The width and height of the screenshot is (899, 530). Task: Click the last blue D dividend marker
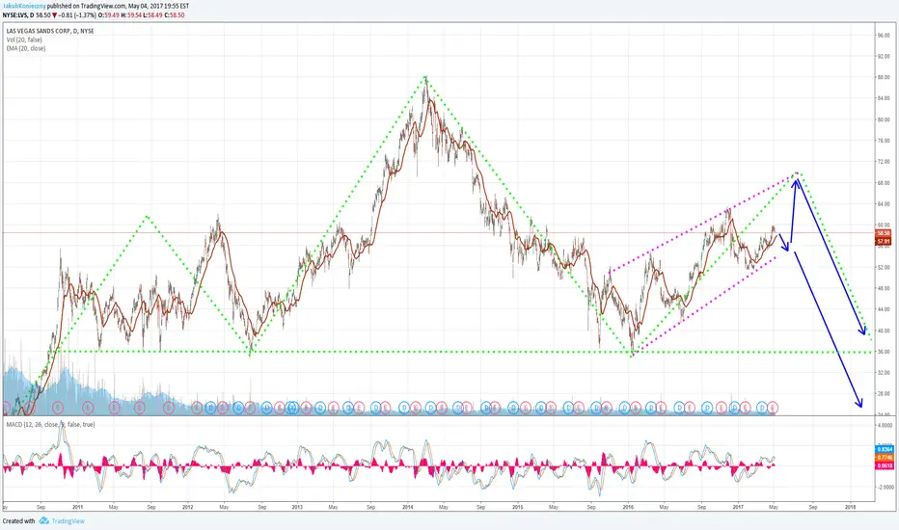tap(762, 408)
